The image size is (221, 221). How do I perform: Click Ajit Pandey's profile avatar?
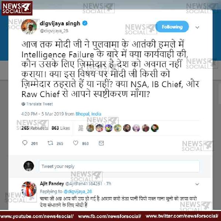pos(29,189)
